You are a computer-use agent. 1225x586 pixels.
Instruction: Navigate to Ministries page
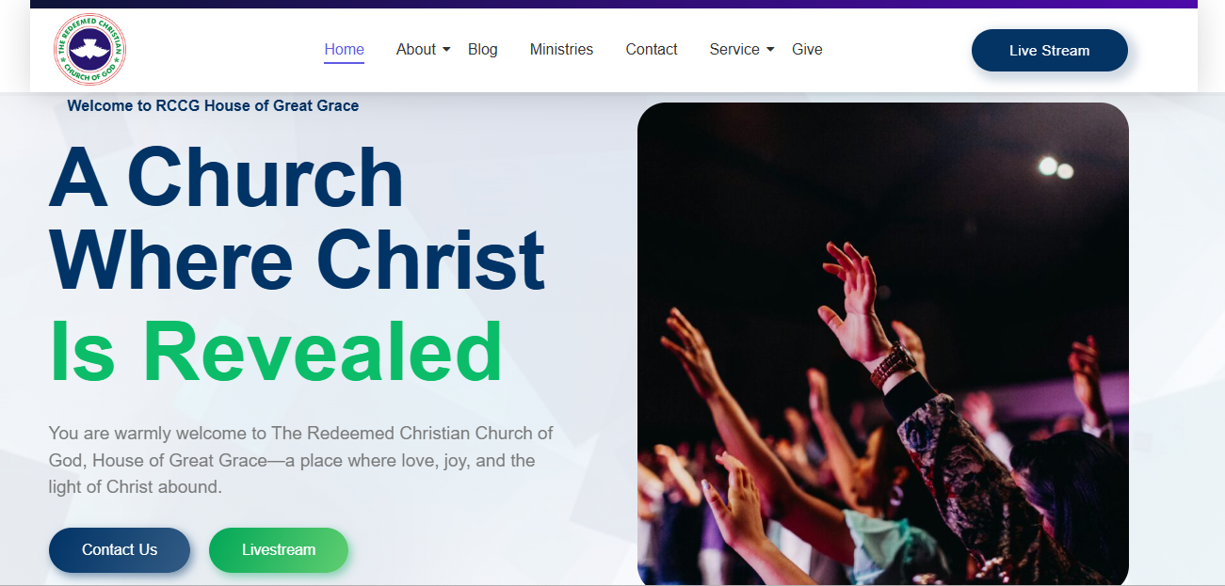tap(561, 50)
